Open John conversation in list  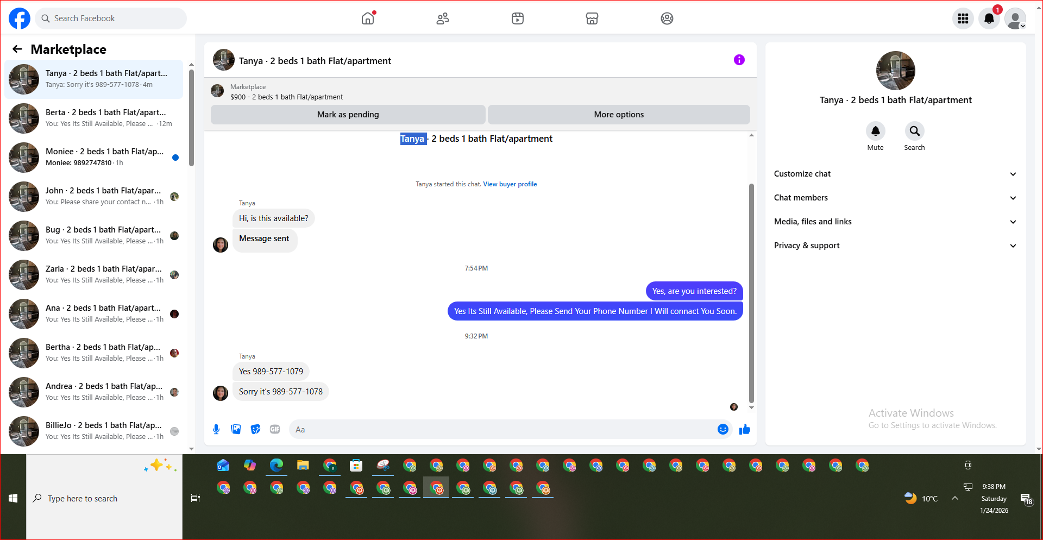tap(94, 196)
